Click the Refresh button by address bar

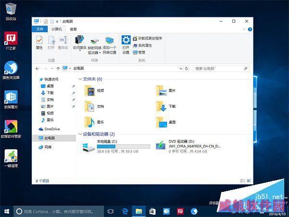click(x=186, y=68)
